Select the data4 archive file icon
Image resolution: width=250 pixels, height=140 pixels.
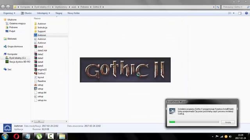tap(36, 62)
